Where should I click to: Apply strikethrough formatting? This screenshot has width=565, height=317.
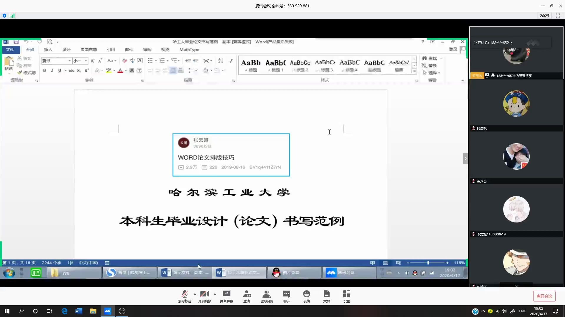[72, 70]
